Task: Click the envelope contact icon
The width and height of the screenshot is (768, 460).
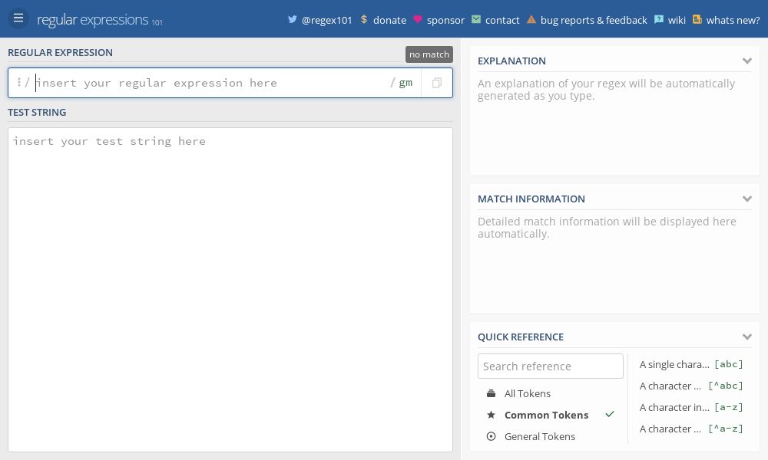Action: [478, 20]
